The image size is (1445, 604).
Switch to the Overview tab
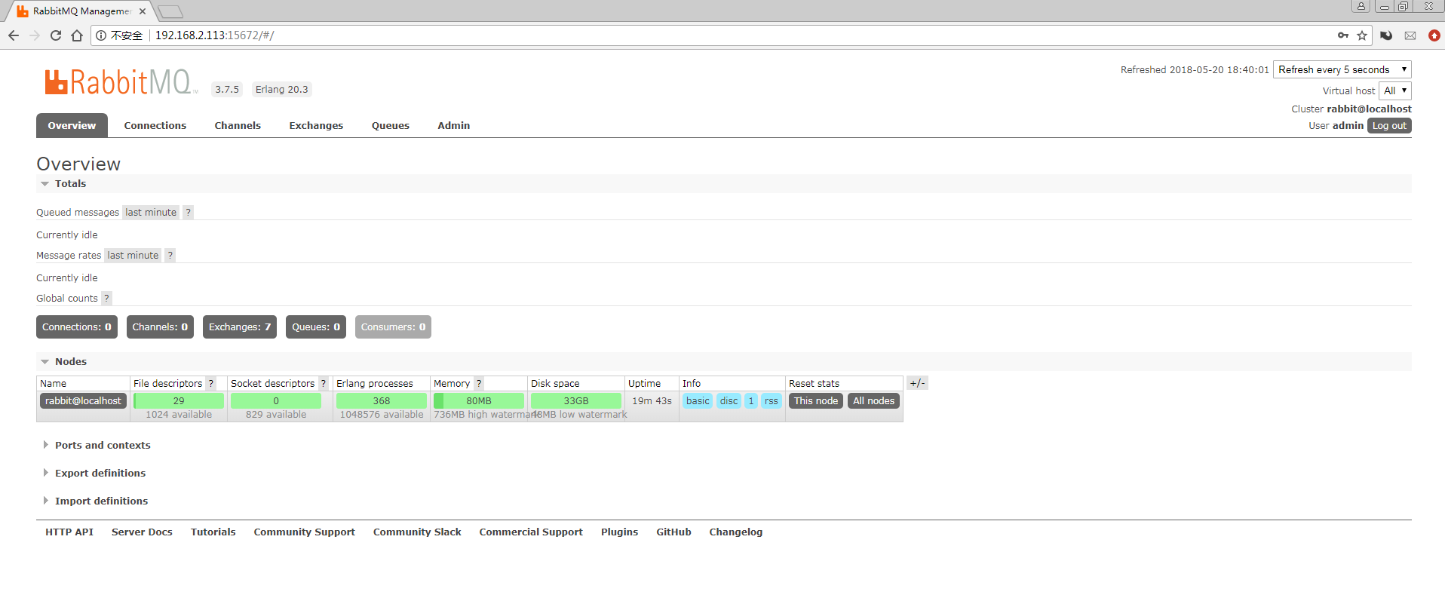tap(72, 125)
